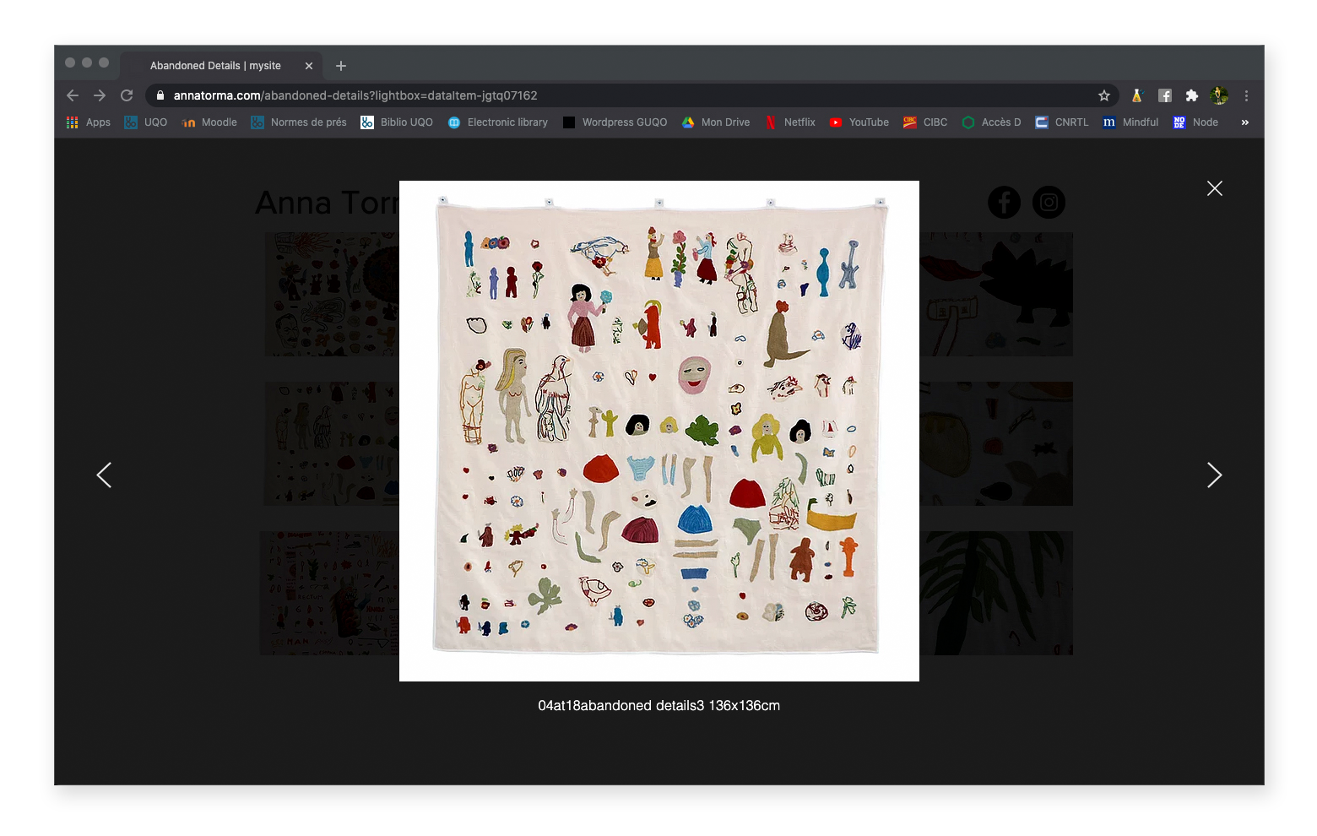Image resolution: width=1317 pixels, height=836 pixels.
Task: Reload the page
Action: 127,95
